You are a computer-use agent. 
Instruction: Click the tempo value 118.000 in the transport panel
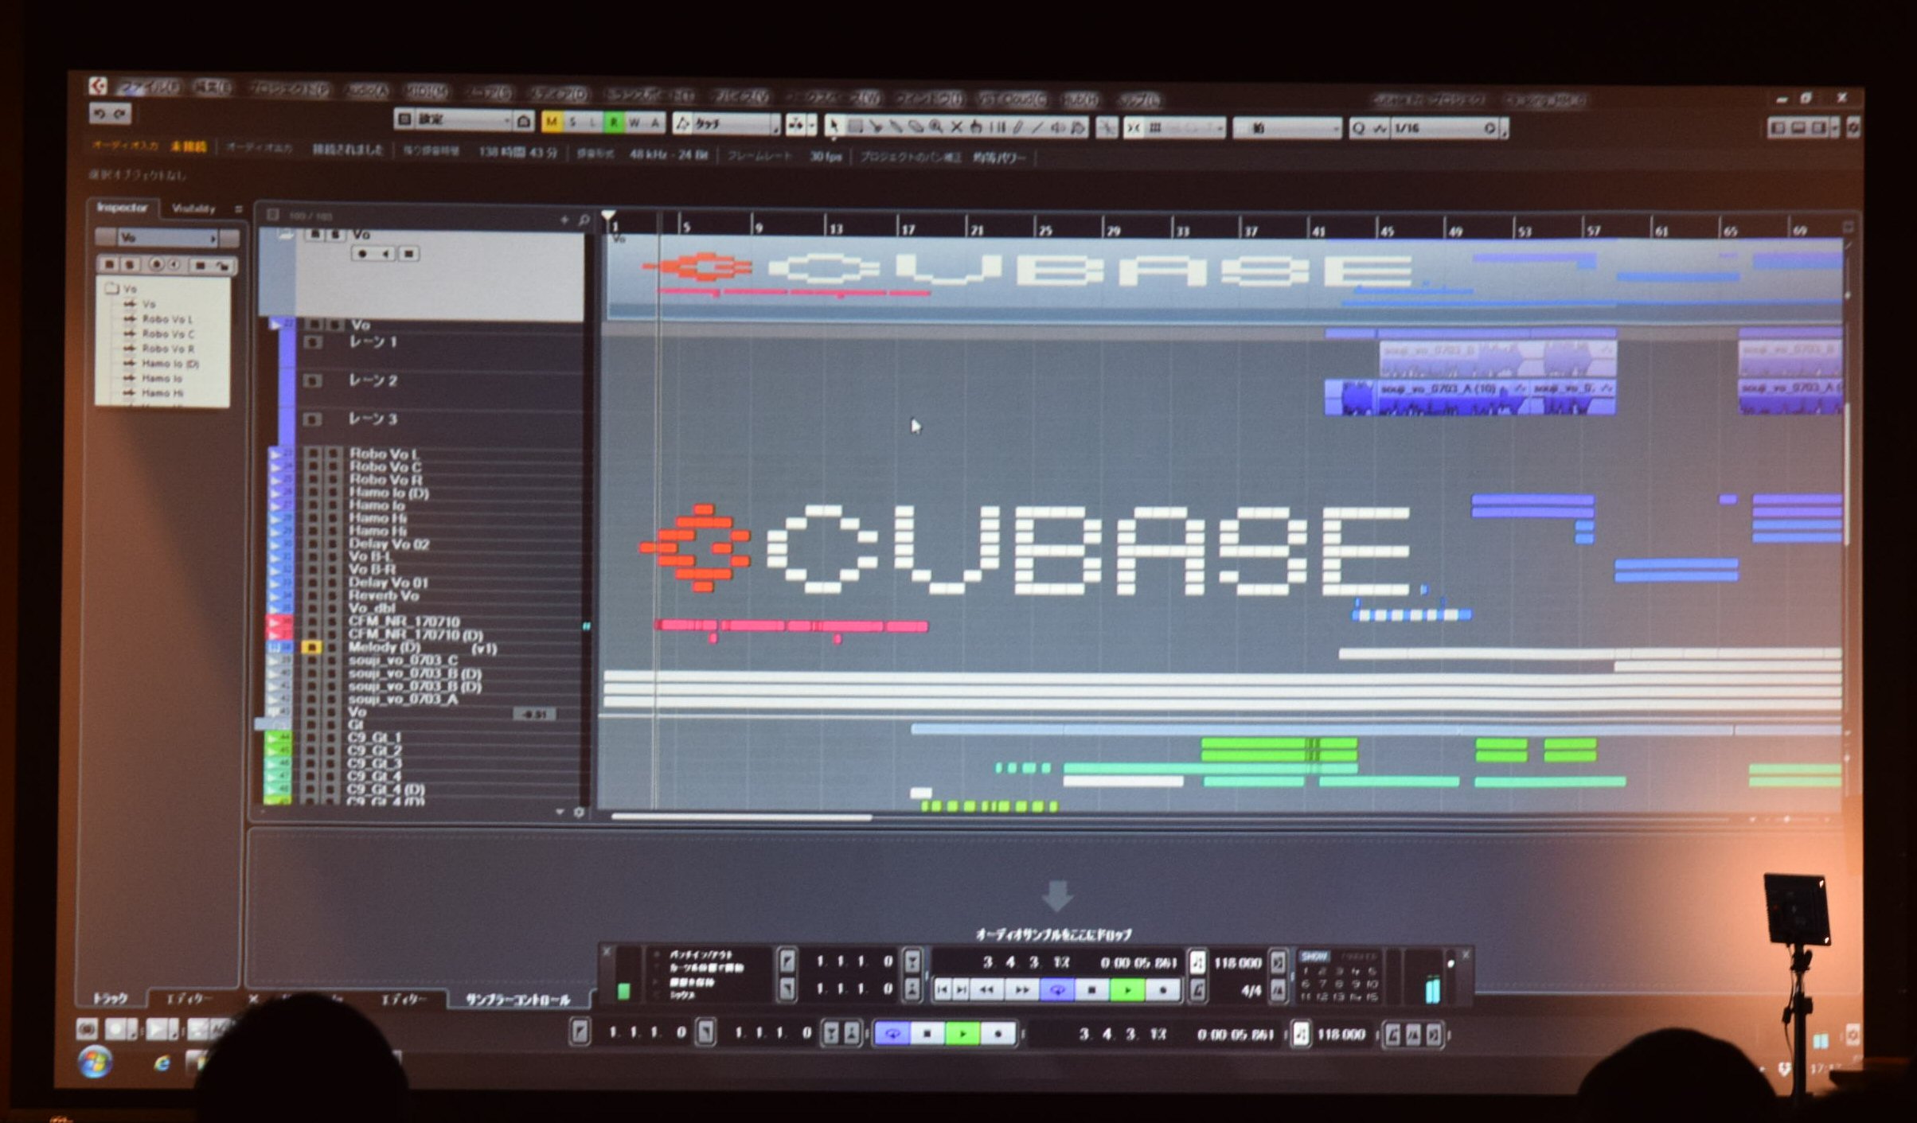pos(1237,962)
